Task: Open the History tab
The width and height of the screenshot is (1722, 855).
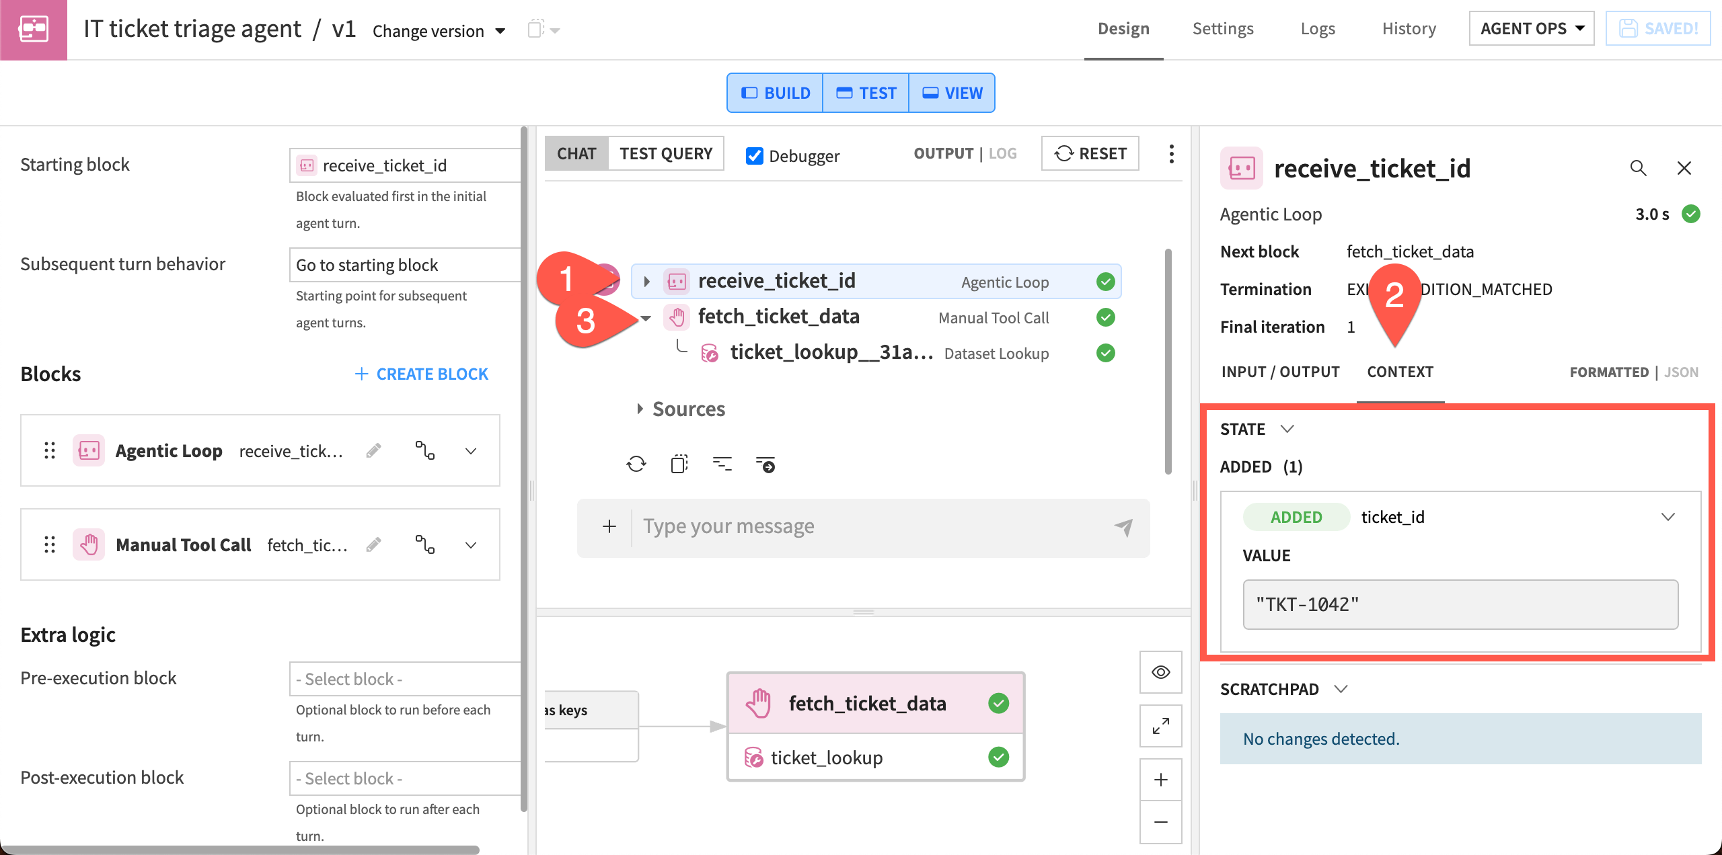Action: (x=1409, y=29)
